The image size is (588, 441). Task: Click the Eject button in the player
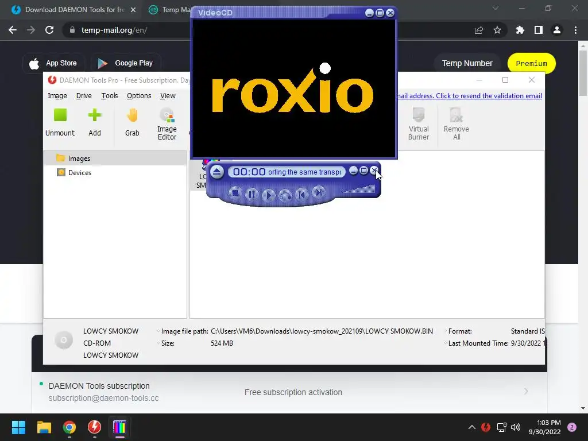tap(216, 172)
